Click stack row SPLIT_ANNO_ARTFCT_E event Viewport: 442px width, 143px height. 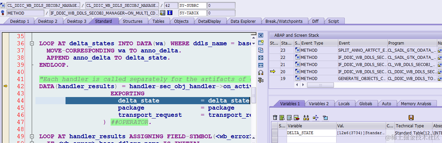pyautogui.click(x=362, y=50)
